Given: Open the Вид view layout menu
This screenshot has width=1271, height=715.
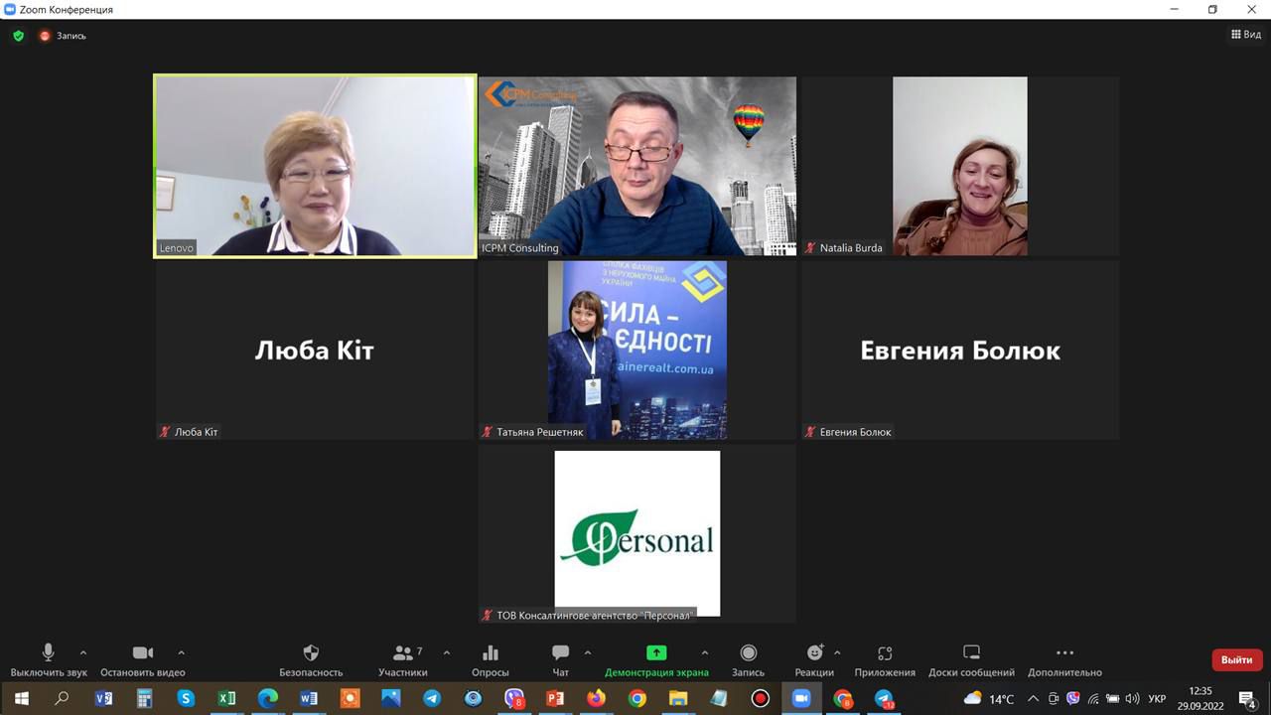Looking at the screenshot, I should (1246, 35).
